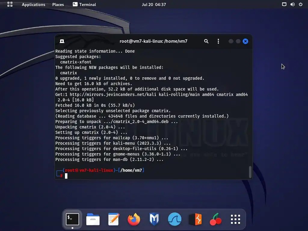Screen dimensions: 308x231
Task: Click the 'Reading state information... Done' line
Action: tap(95, 51)
